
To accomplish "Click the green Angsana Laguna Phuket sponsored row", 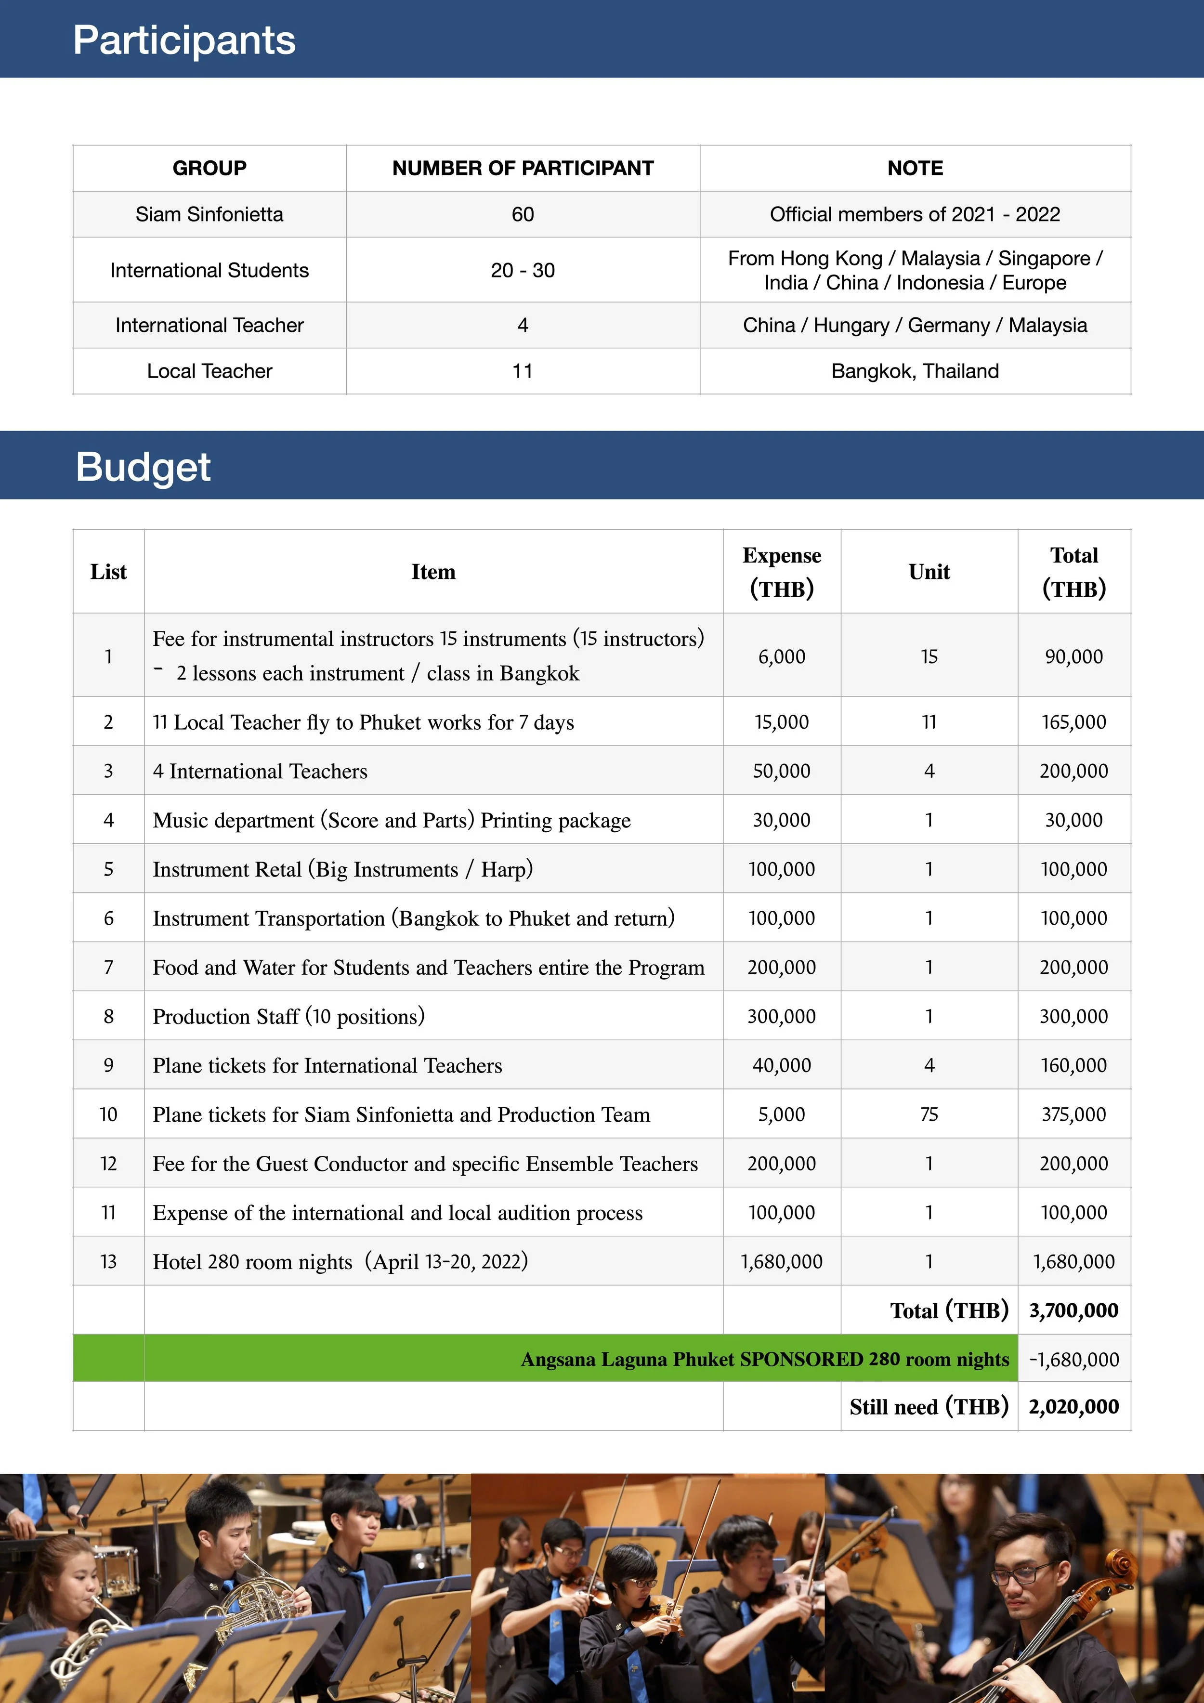I will (764, 1359).
